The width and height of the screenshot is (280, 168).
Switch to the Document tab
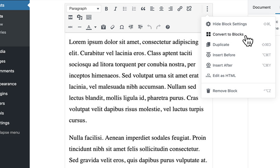(261, 7)
